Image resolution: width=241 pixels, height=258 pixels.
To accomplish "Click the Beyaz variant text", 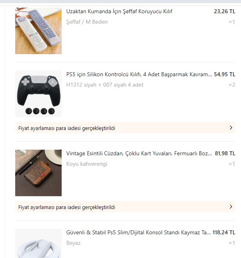I will pyautogui.click(x=73, y=243).
